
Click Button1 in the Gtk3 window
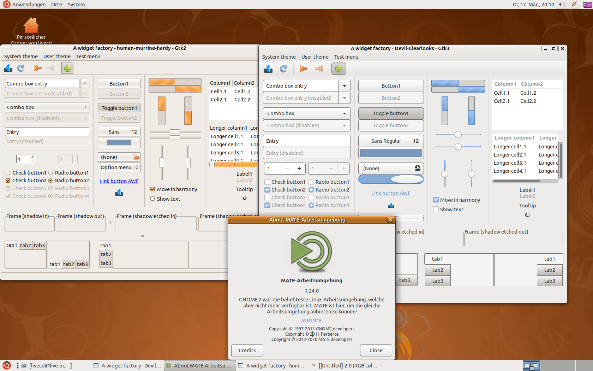pyautogui.click(x=391, y=86)
